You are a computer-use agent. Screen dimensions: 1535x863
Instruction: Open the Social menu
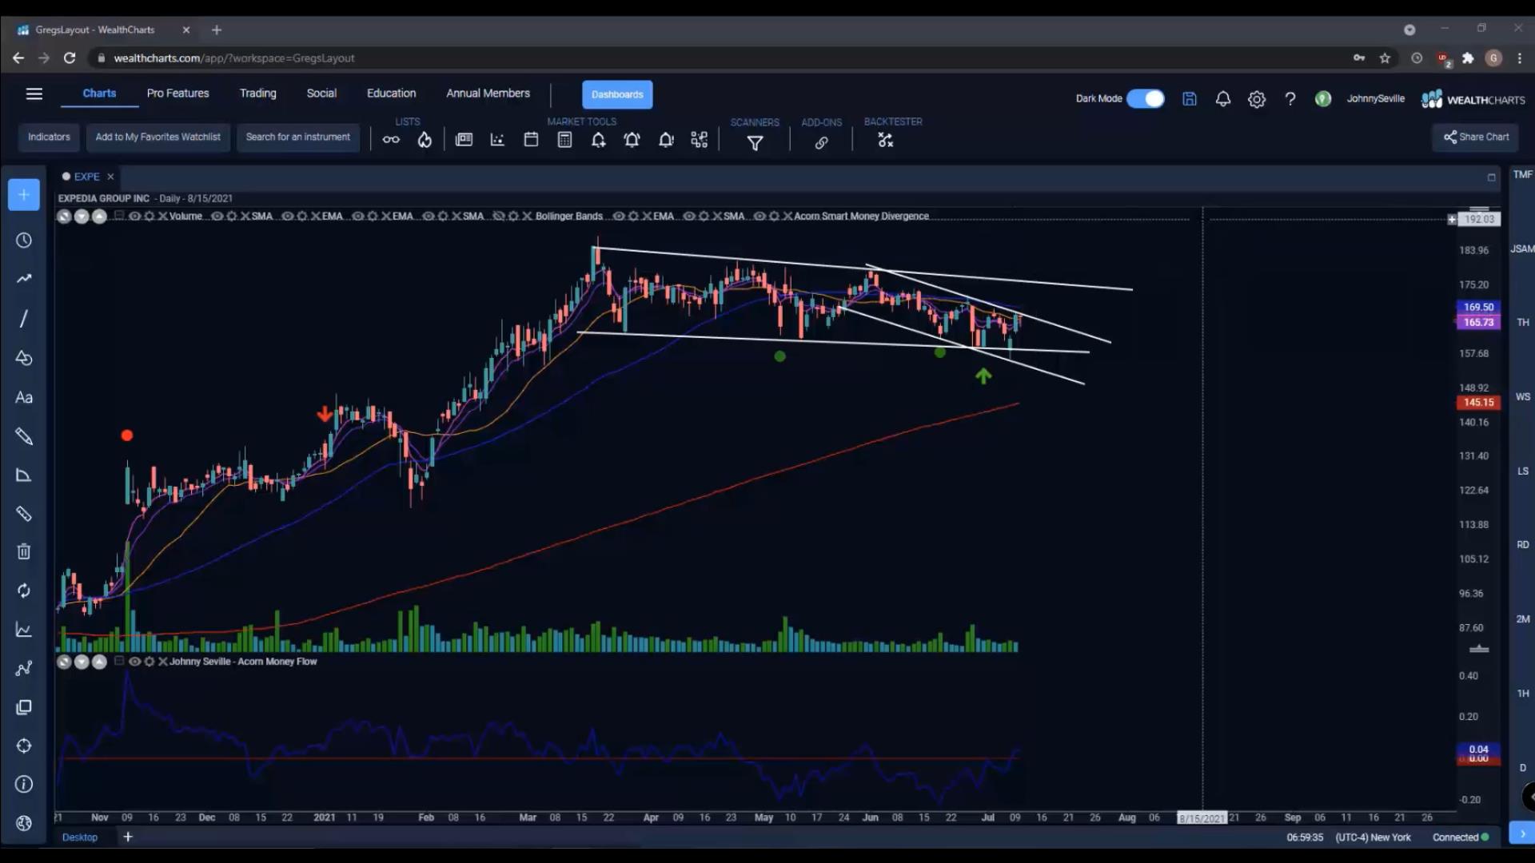click(x=321, y=93)
